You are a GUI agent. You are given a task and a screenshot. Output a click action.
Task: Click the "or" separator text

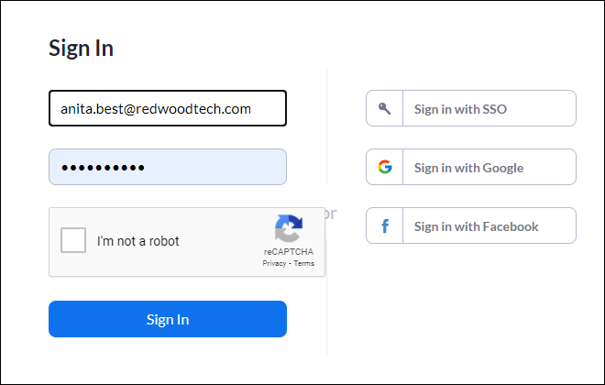point(331,214)
